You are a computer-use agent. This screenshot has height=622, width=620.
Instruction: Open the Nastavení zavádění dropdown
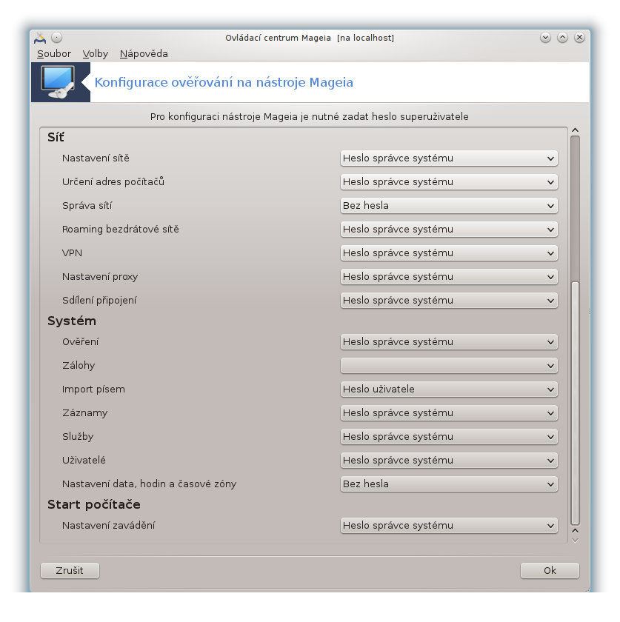coord(449,526)
